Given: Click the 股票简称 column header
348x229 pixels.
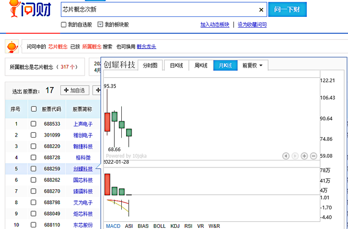Looking at the screenshot, I should pos(82,109).
